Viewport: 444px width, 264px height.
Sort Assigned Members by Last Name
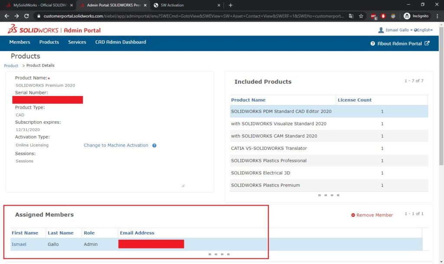pos(61,233)
